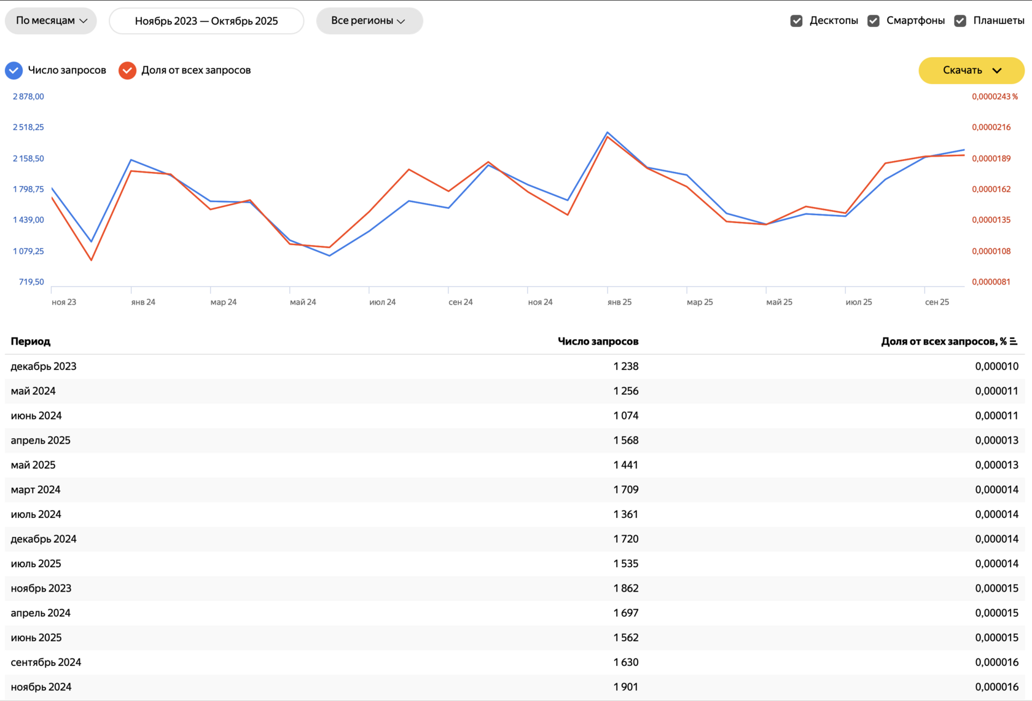
Task: Click the chevron arrow in Все регионы
Action: [401, 21]
